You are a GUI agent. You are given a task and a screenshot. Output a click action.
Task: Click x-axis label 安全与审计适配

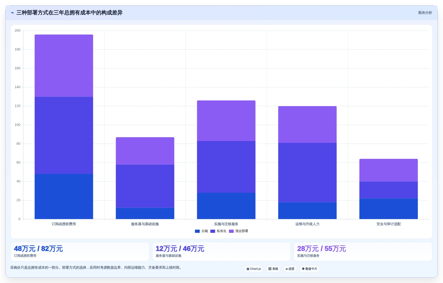pos(389,224)
